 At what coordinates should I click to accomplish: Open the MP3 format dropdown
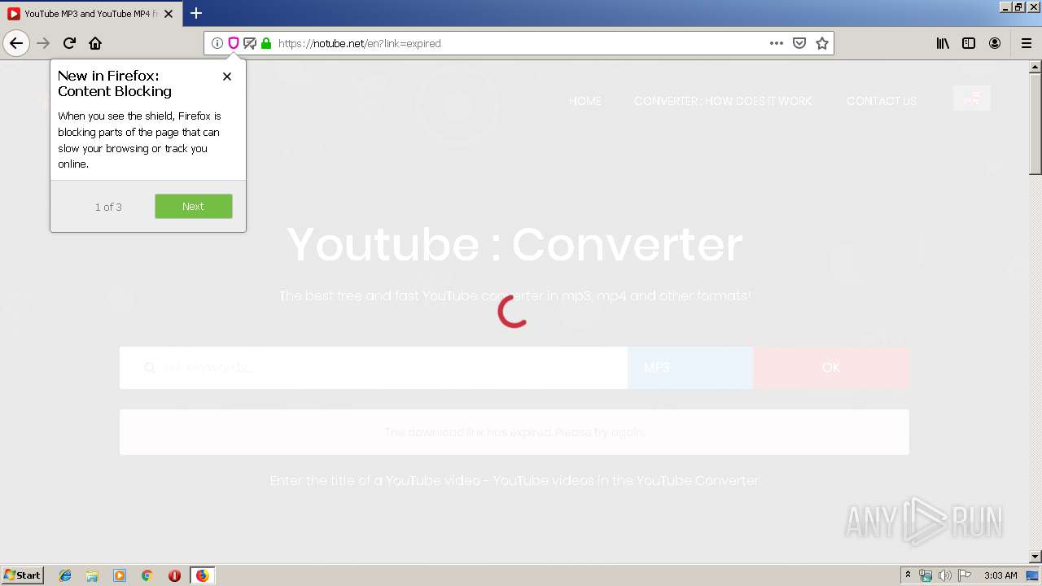(x=690, y=368)
